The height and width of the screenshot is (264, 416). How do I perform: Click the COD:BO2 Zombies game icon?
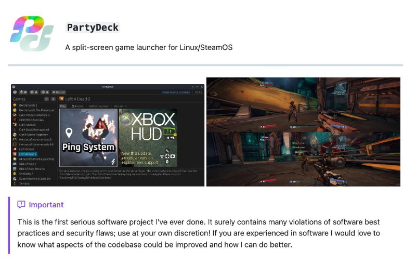(15, 120)
